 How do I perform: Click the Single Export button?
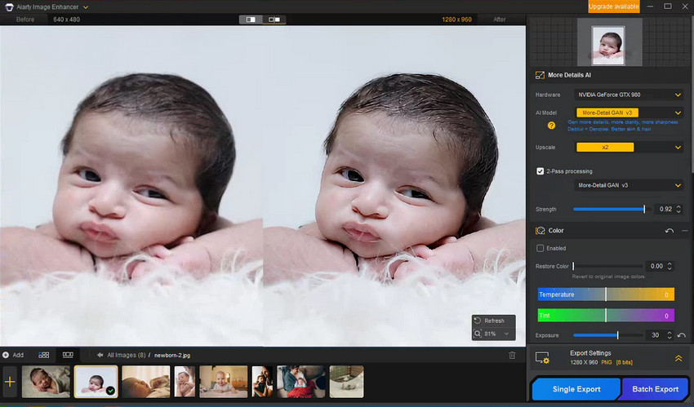[x=576, y=389]
